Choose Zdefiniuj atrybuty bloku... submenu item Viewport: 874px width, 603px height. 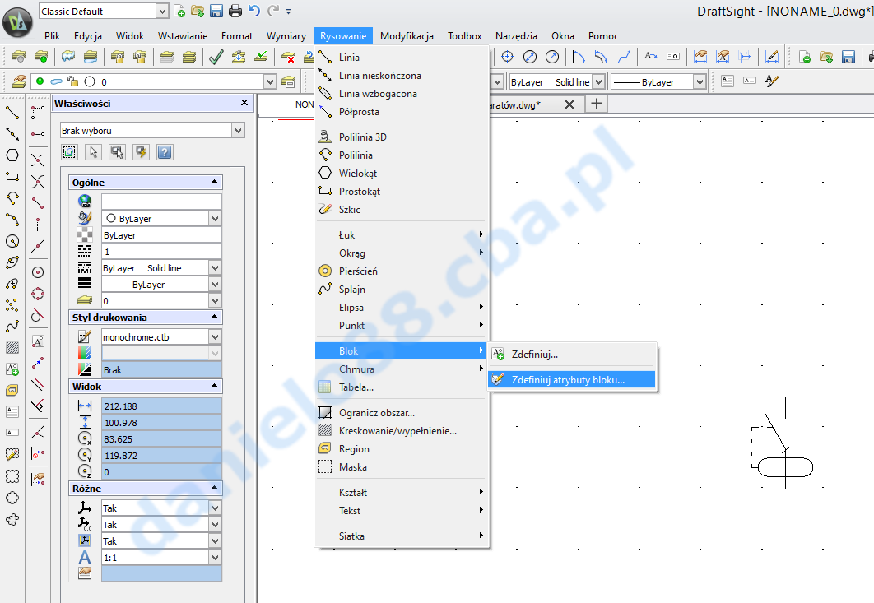coord(572,379)
